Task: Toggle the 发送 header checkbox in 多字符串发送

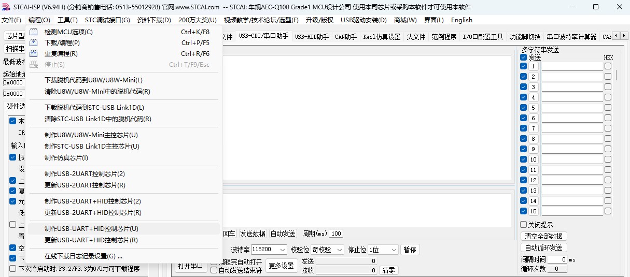Action: pyautogui.click(x=523, y=57)
